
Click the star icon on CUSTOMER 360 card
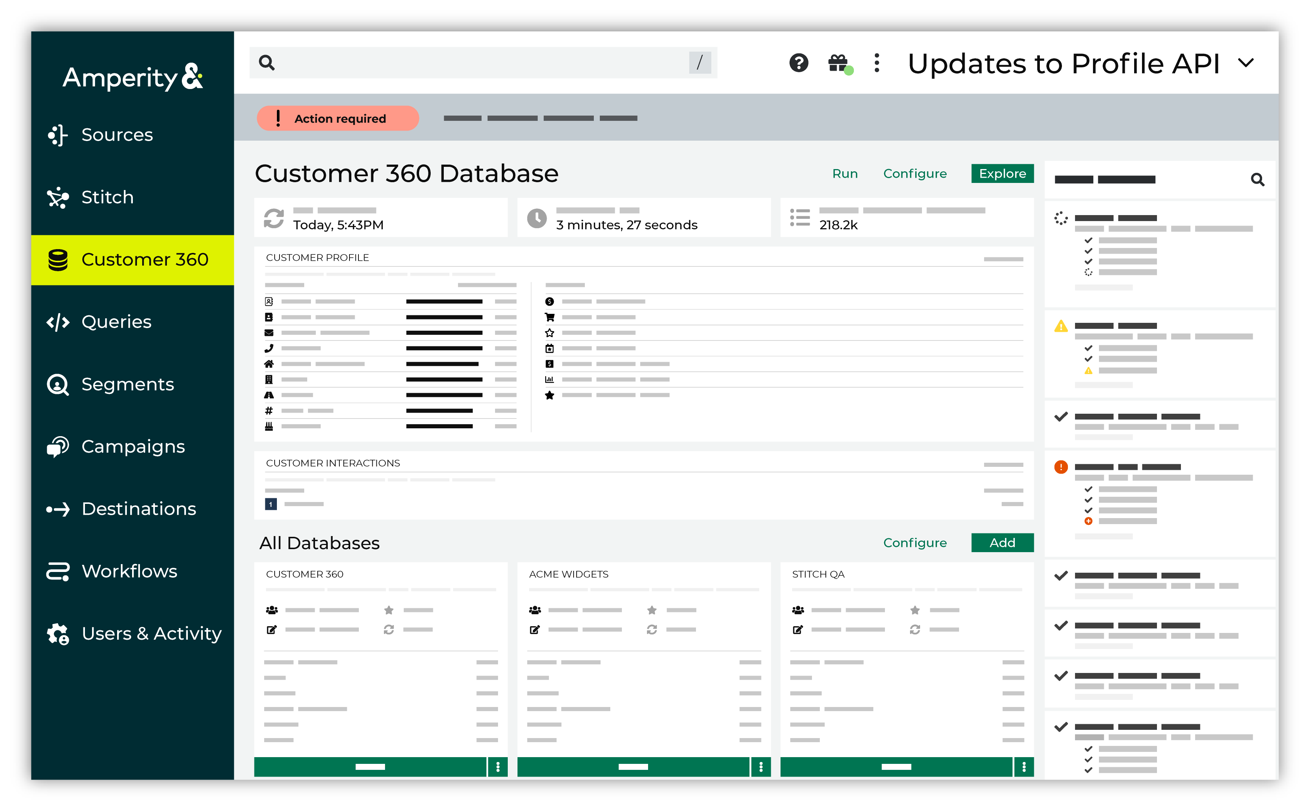click(x=389, y=610)
